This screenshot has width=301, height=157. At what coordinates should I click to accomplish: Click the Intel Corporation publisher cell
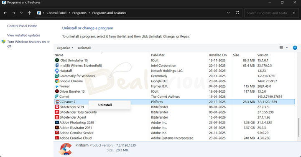coord(163,66)
